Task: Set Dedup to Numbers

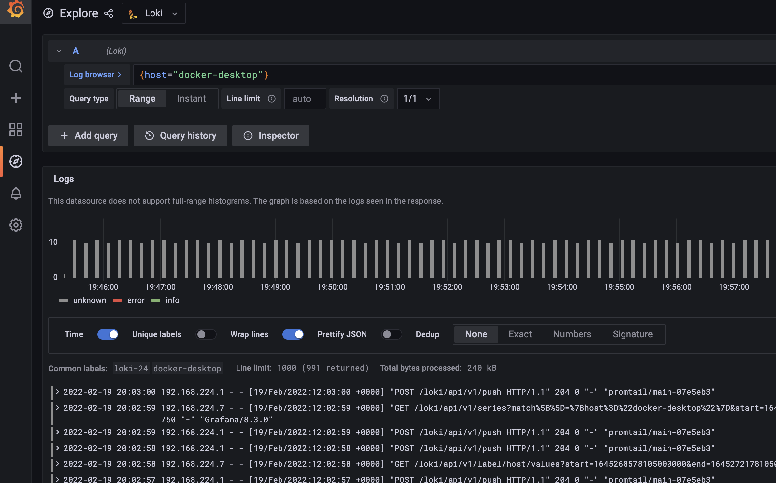Action: point(572,334)
